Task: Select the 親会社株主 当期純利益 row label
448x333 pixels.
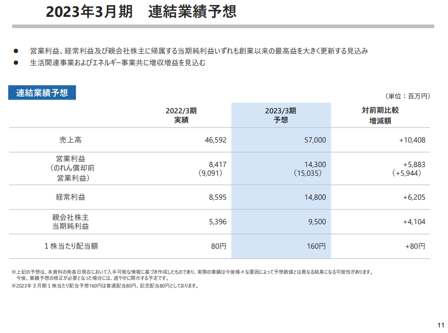Action: [70, 222]
